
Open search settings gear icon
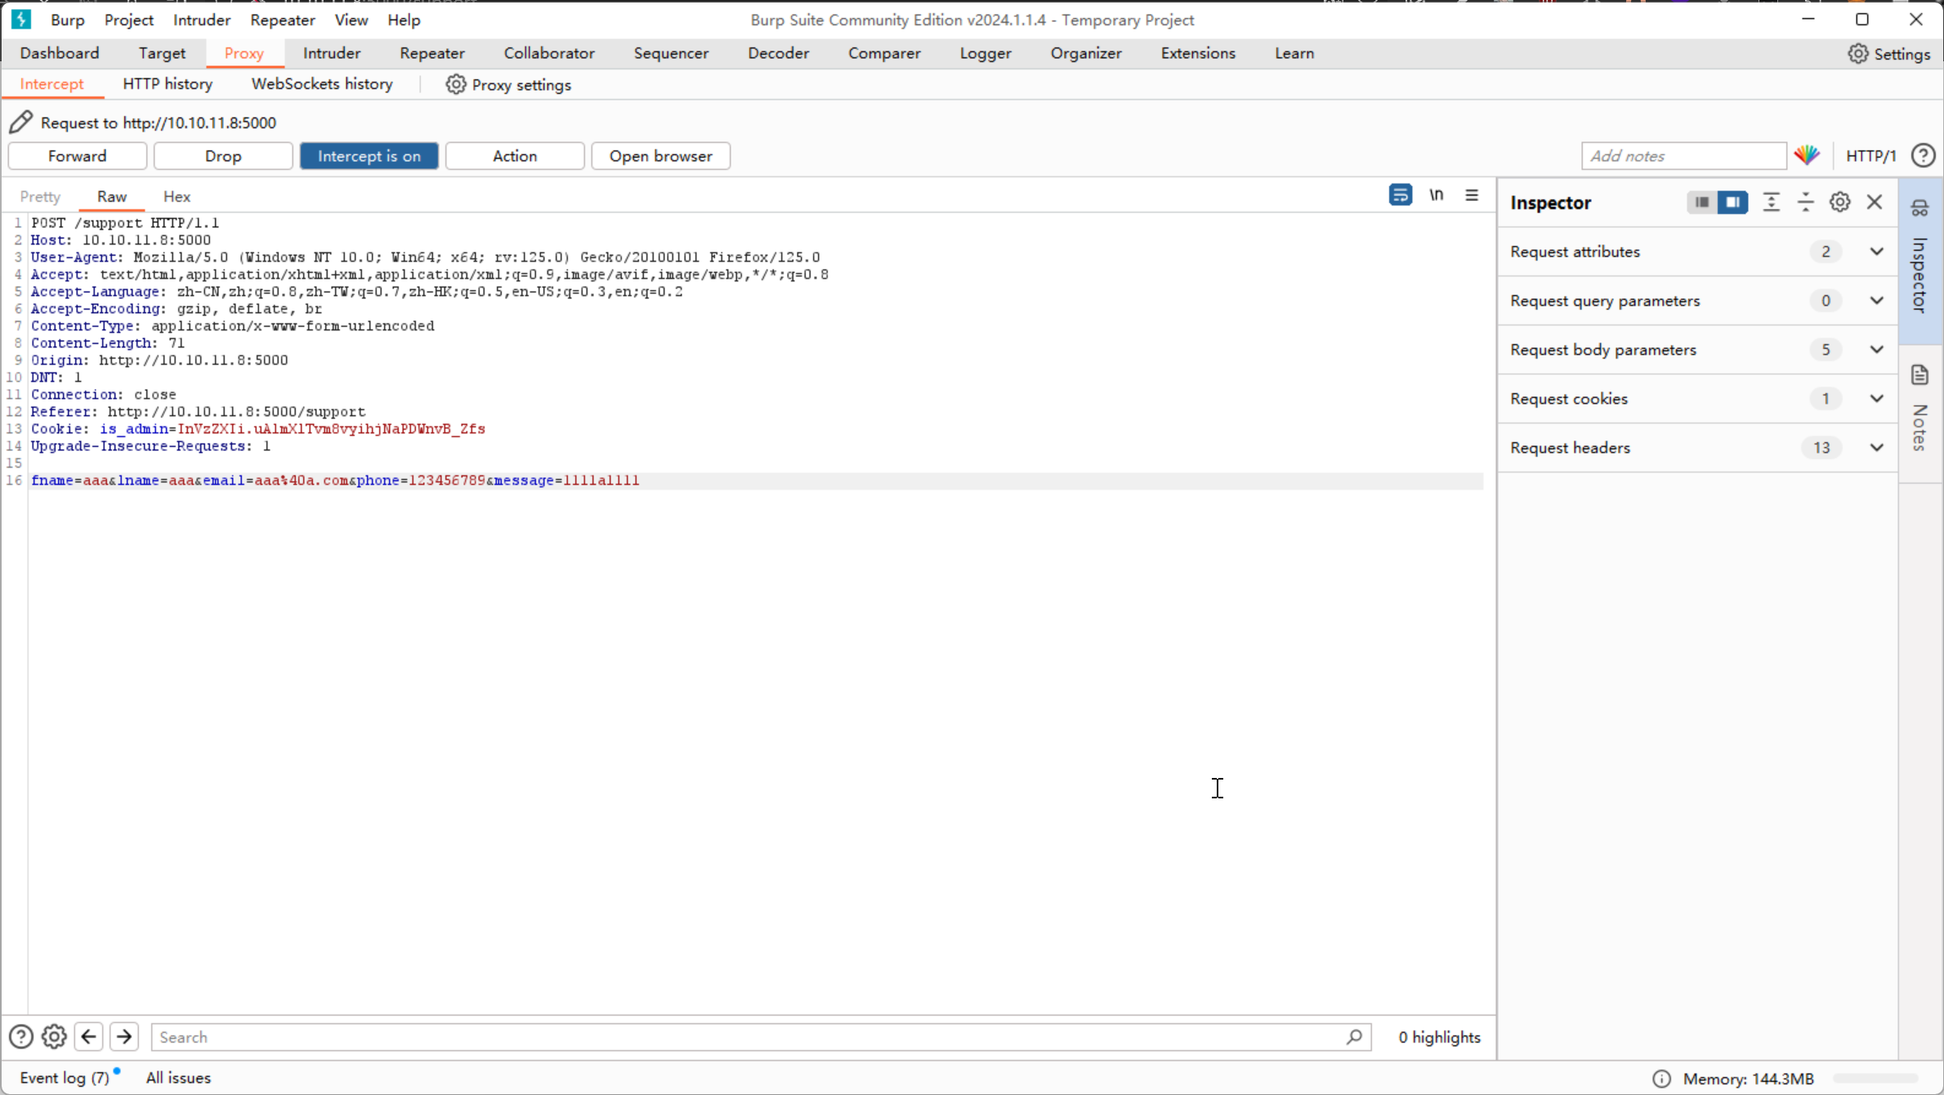pyautogui.click(x=54, y=1036)
